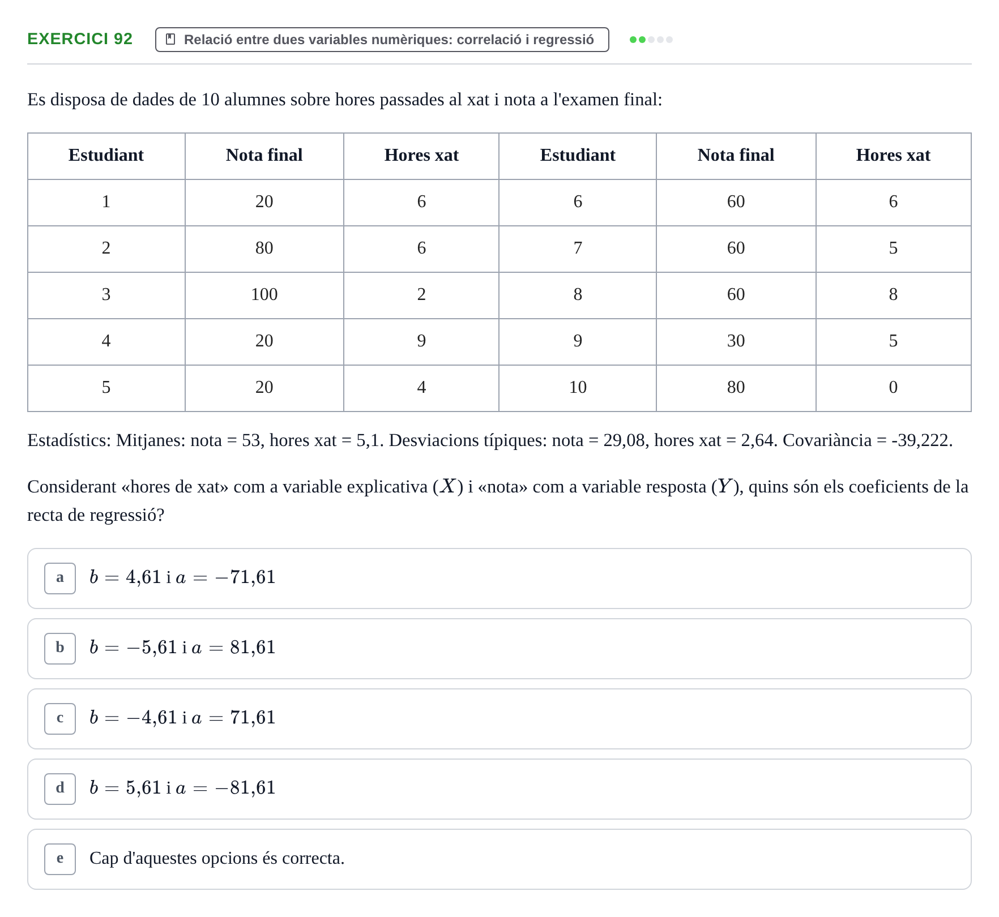Click the hores xat cell with value 0

point(894,388)
